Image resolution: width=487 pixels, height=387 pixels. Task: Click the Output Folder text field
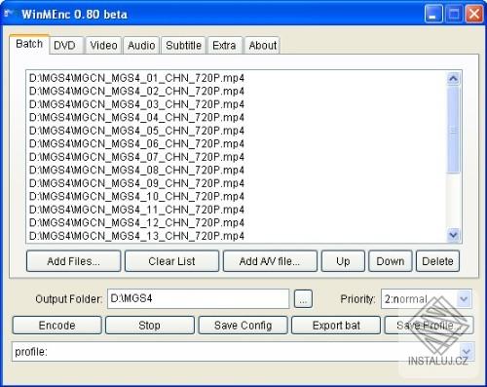pyautogui.click(x=198, y=298)
